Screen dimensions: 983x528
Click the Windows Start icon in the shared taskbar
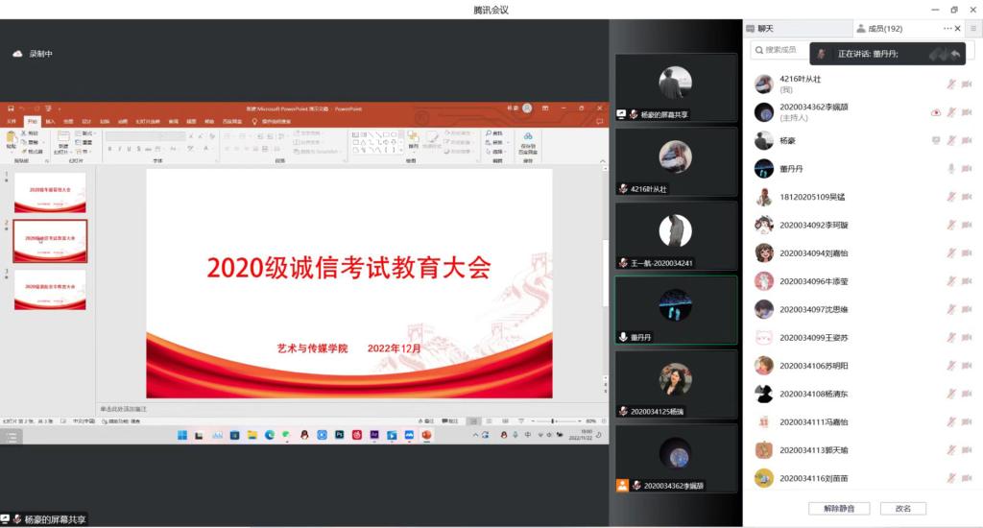point(182,435)
